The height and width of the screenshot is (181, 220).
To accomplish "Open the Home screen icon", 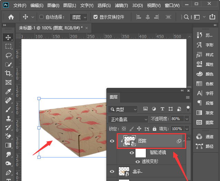I will (x=11, y=17).
